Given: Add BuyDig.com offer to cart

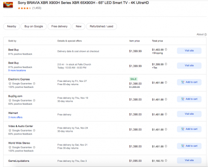Looking at the screenshot, I should pyautogui.click(x=189, y=99).
